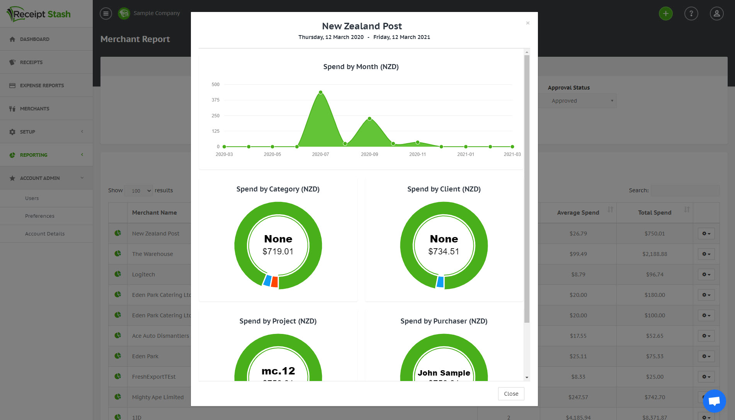Click the Sample Company logo icon
Viewport: 735px width, 420px height.
(124, 14)
